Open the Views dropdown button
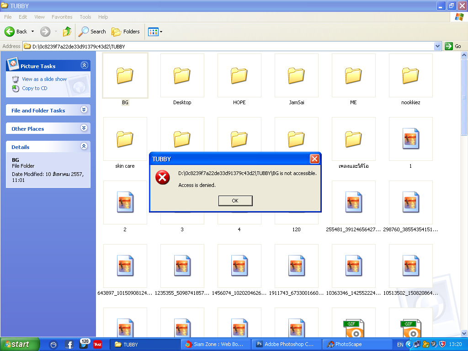The image size is (468, 351). tap(155, 32)
